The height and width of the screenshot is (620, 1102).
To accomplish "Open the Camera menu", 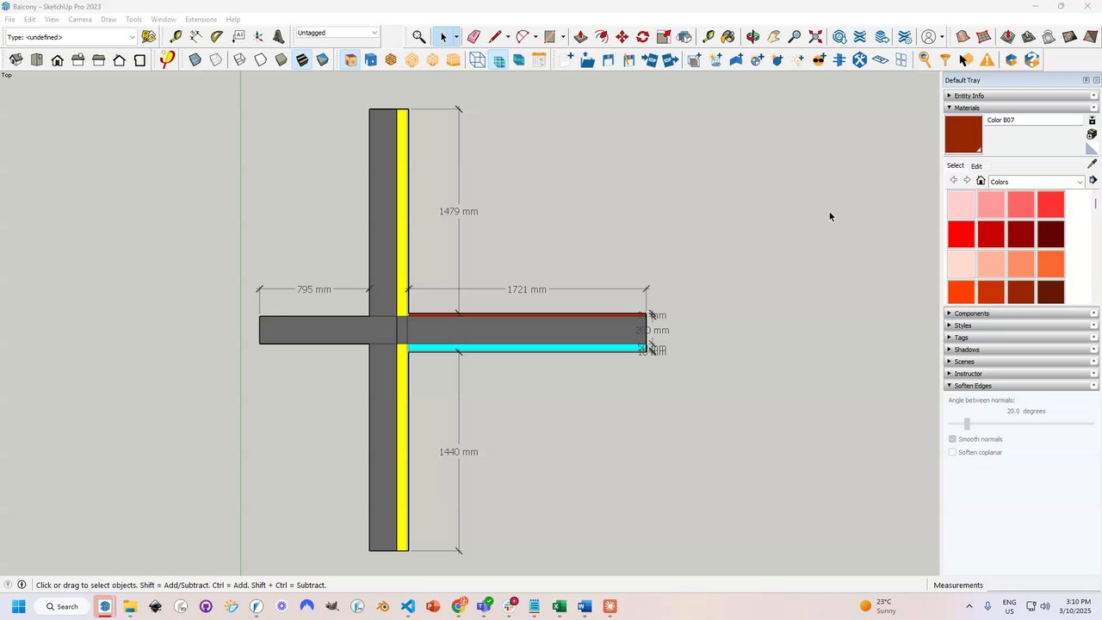I will pos(79,19).
